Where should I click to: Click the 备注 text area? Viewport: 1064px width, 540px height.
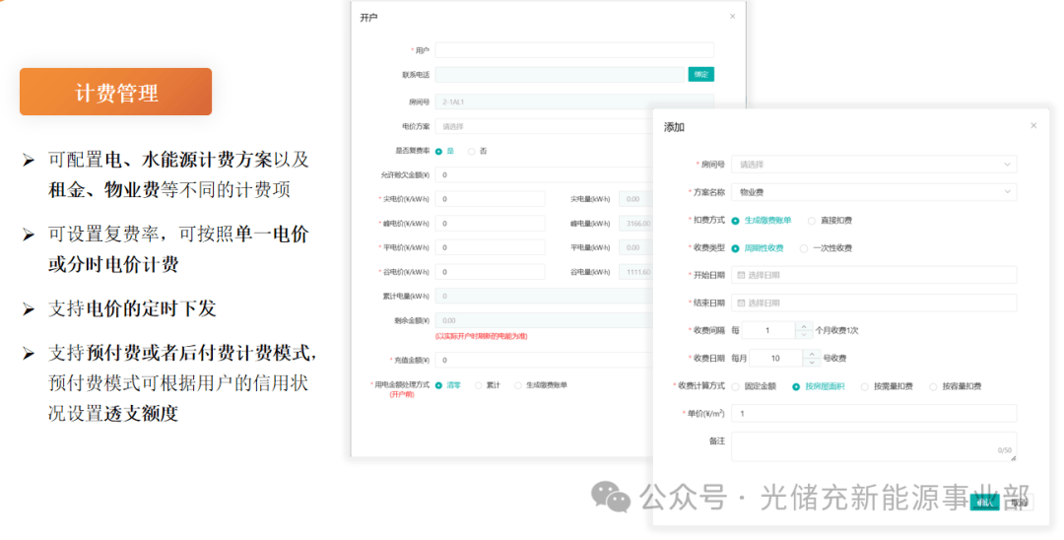[874, 447]
